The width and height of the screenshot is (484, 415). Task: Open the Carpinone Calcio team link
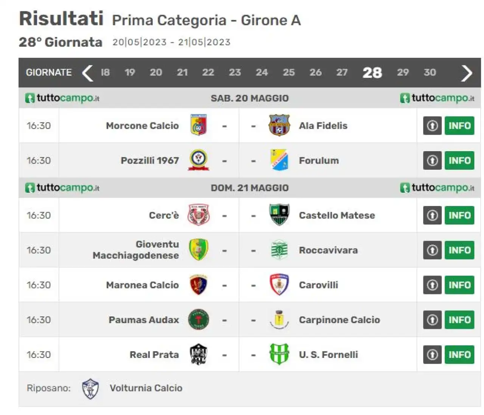(x=339, y=320)
